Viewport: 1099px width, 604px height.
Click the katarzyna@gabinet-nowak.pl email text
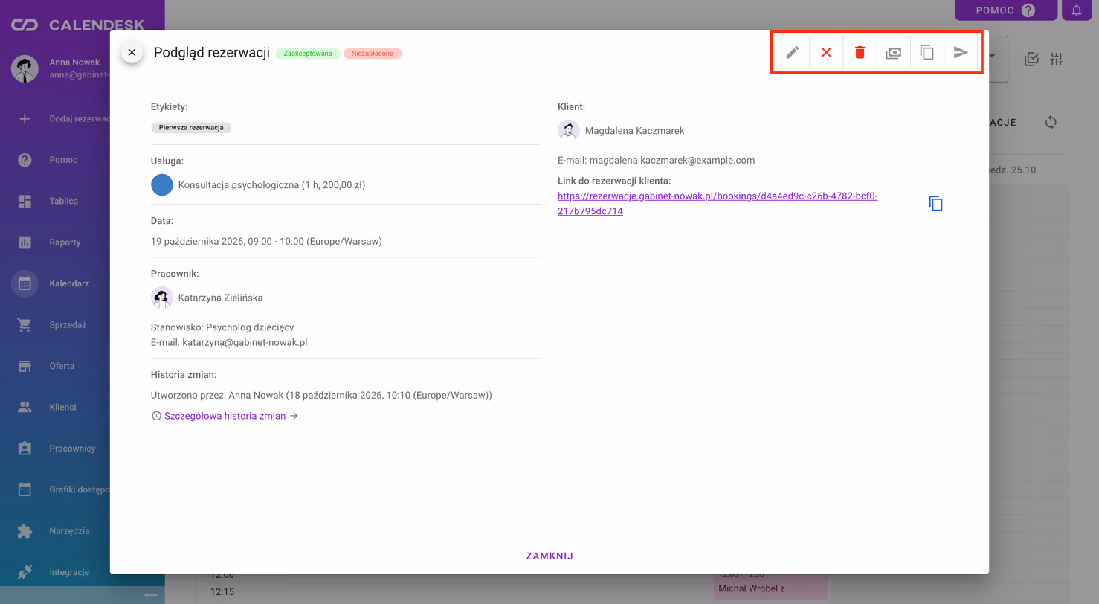point(245,343)
